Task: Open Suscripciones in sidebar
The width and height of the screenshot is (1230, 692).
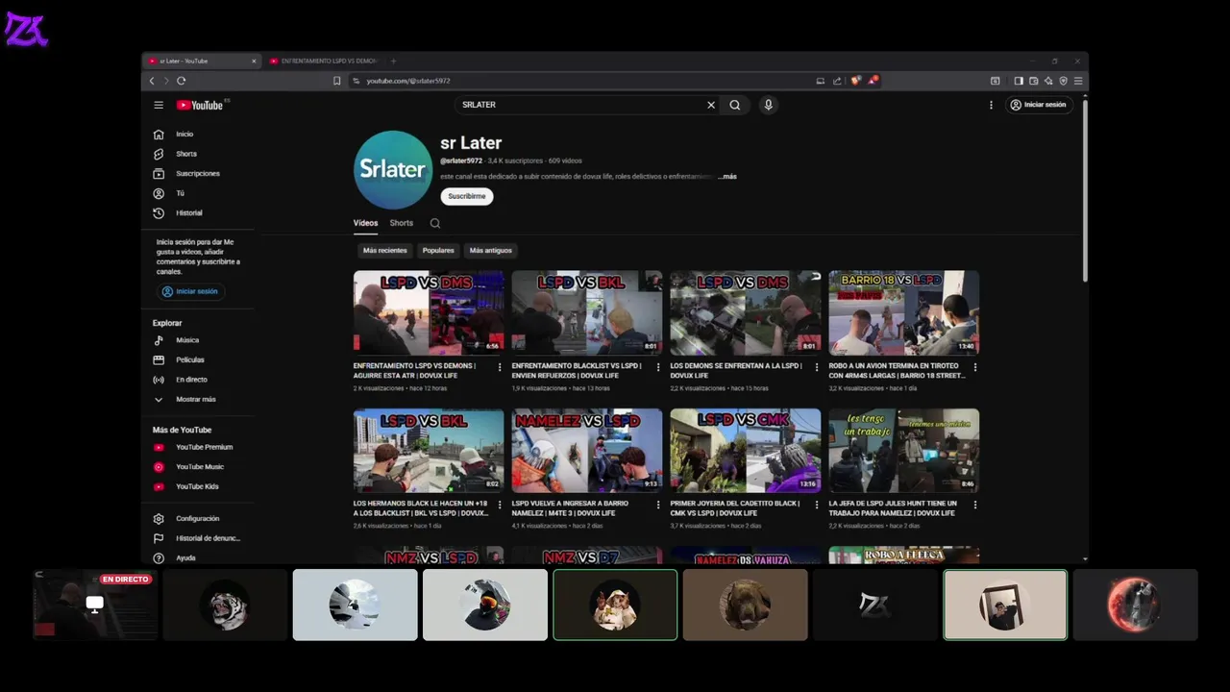Action: pyautogui.click(x=200, y=173)
